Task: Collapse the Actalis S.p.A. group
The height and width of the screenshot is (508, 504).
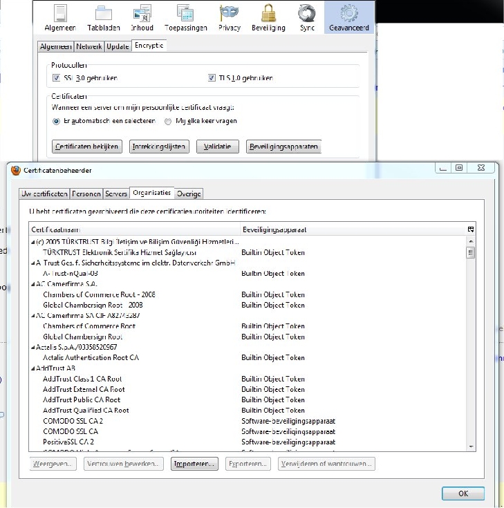Action: (x=32, y=347)
